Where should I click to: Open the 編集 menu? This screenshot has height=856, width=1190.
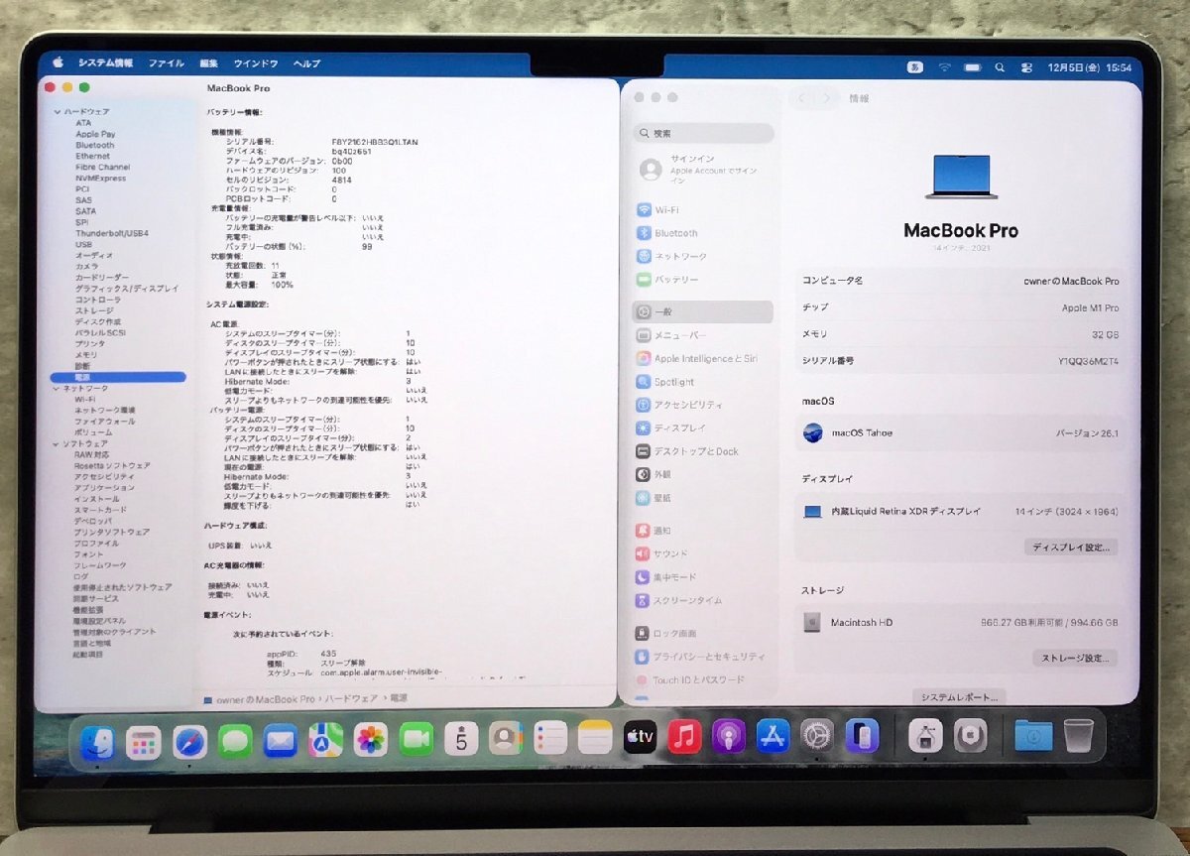coord(208,62)
